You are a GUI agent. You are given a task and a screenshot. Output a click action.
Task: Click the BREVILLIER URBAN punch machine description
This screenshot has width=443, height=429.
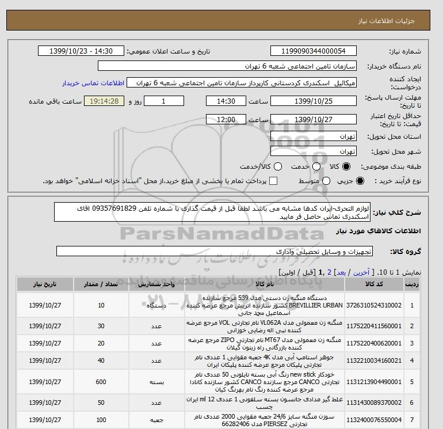(x=265, y=305)
